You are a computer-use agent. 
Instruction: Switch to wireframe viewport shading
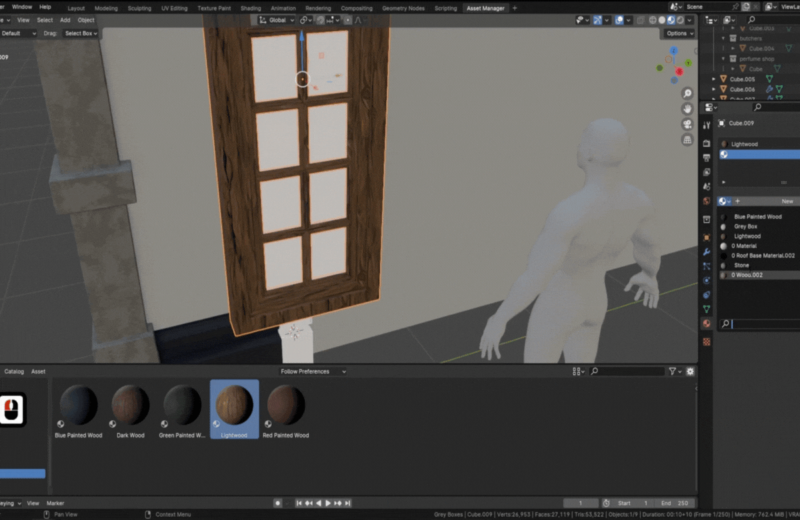[653, 20]
